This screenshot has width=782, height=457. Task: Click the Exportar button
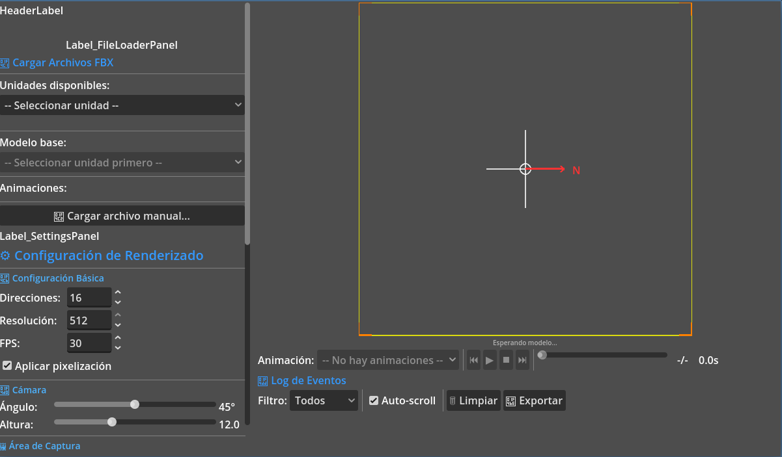535,400
